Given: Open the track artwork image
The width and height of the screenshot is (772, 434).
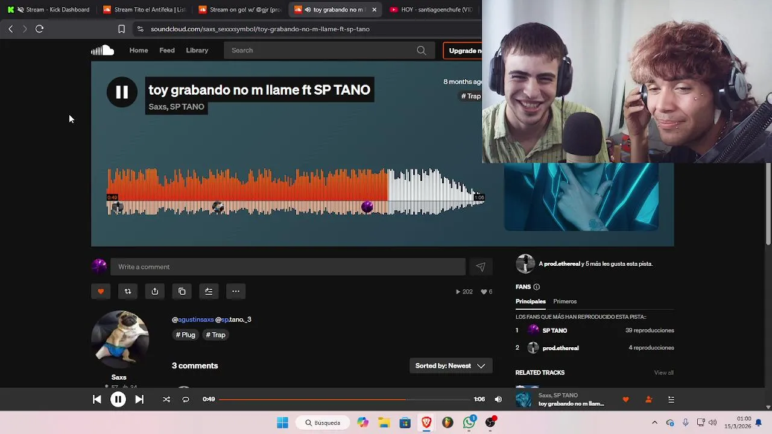Looking at the screenshot, I should pyautogui.click(x=581, y=197).
